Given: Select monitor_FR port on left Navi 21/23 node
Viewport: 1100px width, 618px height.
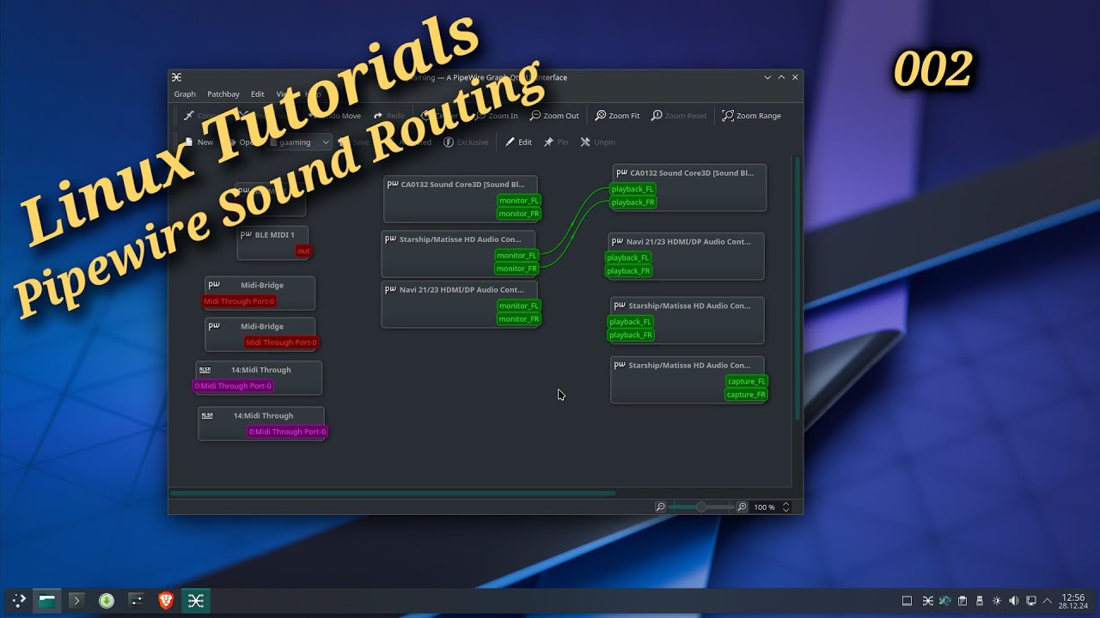Looking at the screenshot, I should coord(519,319).
